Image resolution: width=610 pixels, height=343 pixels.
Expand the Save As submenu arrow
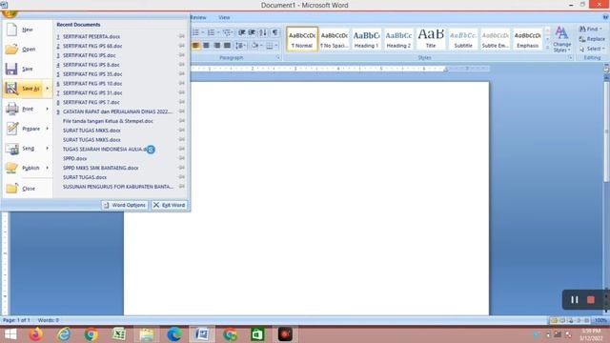pos(48,89)
